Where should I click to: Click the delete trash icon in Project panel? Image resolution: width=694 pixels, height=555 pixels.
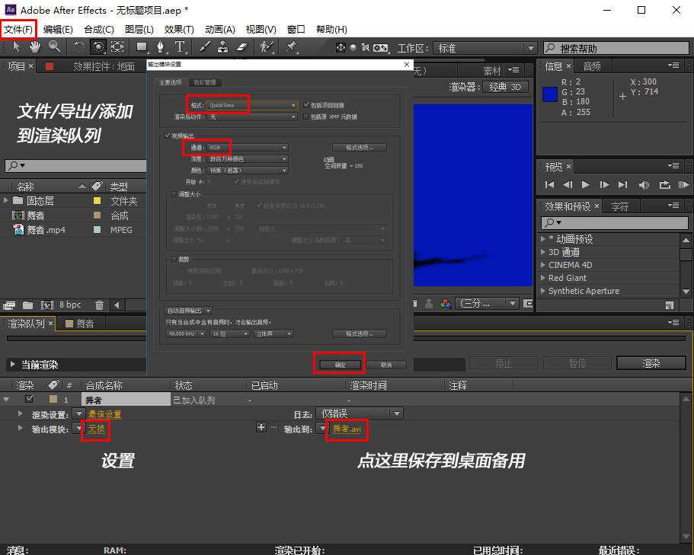click(x=100, y=305)
